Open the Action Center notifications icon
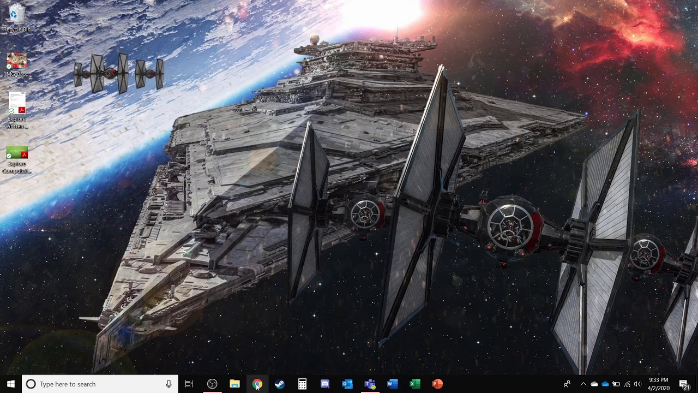Image resolution: width=698 pixels, height=393 pixels. coord(684,384)
